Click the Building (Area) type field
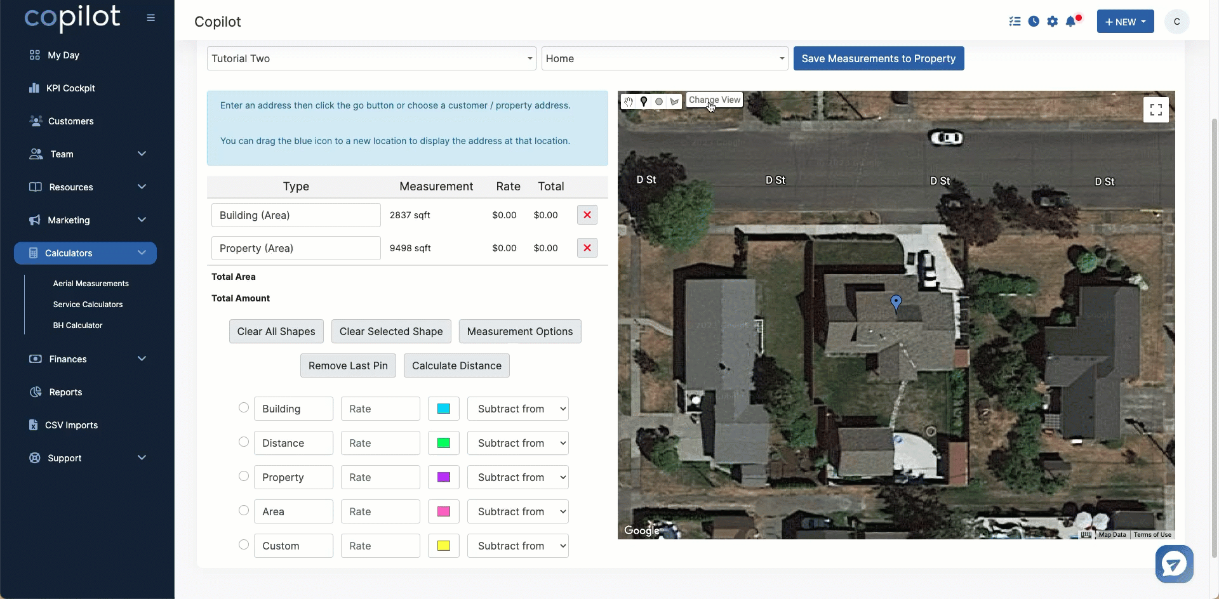The width and height of the screenshot is (1219, 599). (296, 215)
